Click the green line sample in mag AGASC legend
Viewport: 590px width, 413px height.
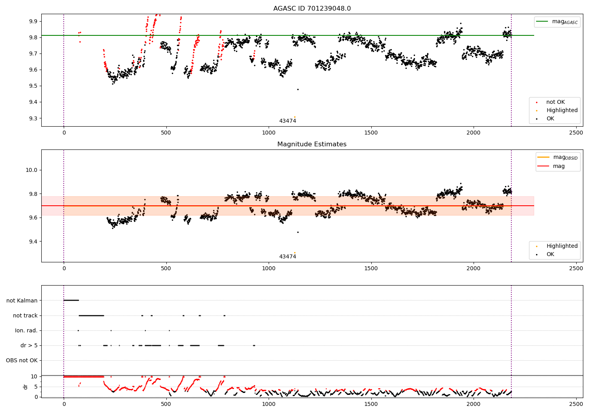tap(542, 22)
